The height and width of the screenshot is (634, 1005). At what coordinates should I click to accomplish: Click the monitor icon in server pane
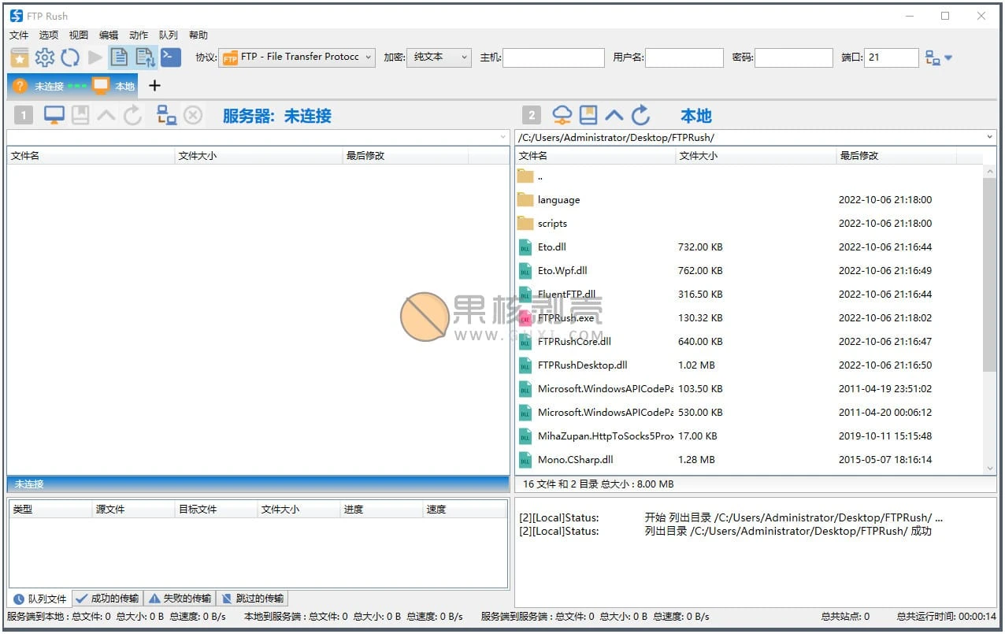coord(54,116)
